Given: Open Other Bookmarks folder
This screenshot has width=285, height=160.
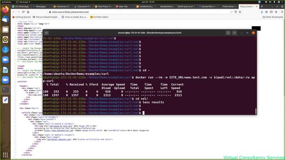Looking at the screenshot, I should [273, 17].
